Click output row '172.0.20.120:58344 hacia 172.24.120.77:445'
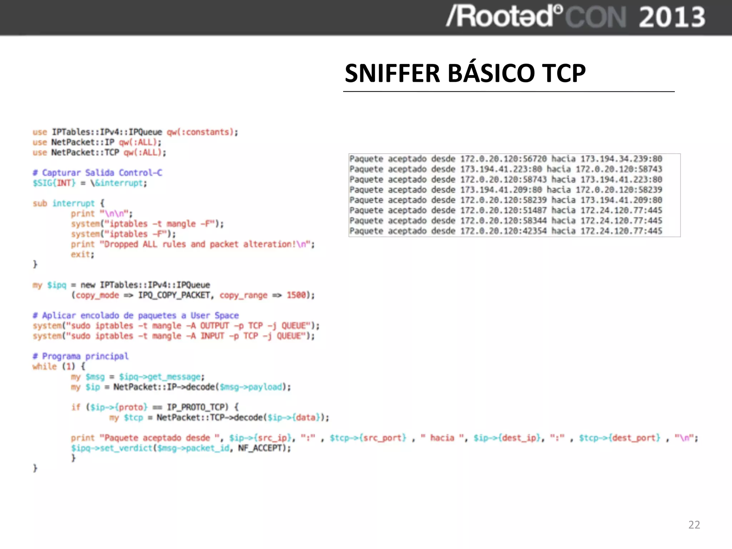This screenshot has height=549, width=732. coord(506,221)
